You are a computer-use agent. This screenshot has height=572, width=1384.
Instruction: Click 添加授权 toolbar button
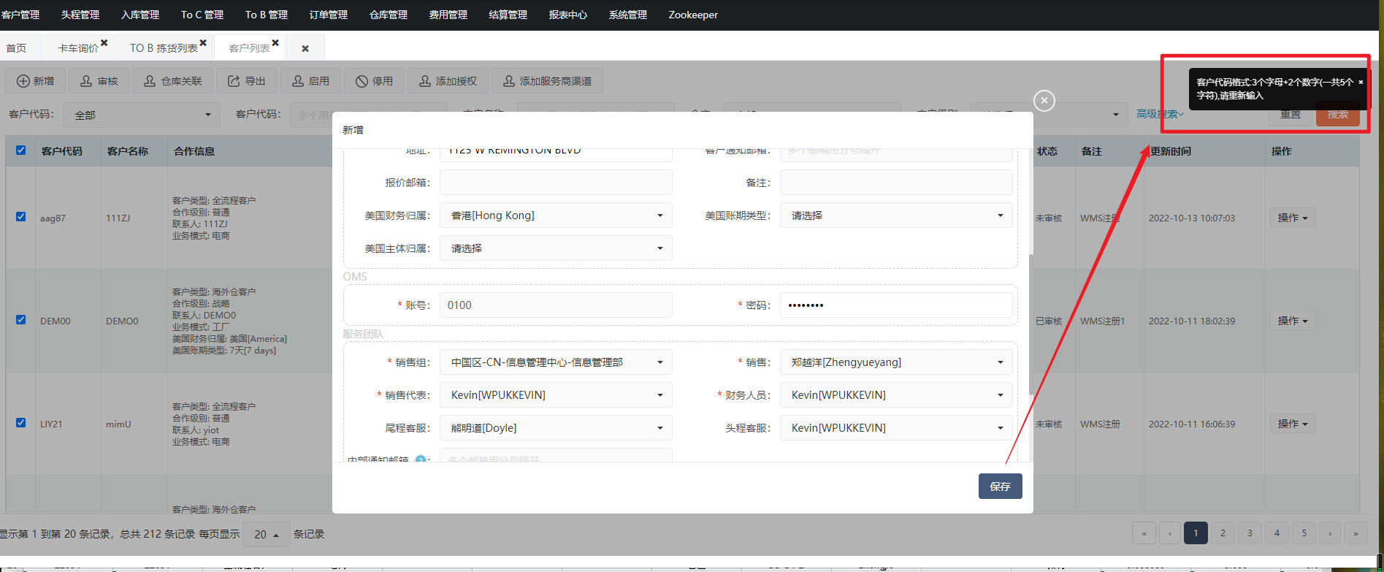click(x=448, y=81)
